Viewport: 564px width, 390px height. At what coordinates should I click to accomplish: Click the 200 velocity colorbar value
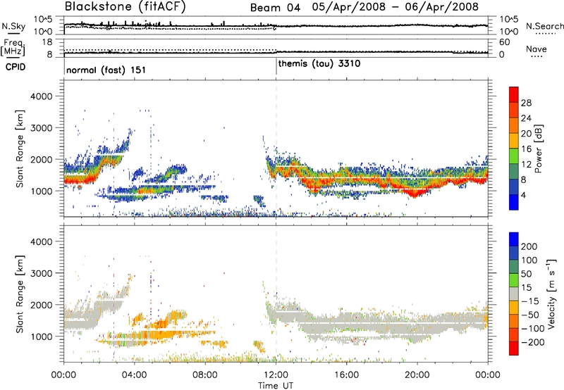pos(529,246)
